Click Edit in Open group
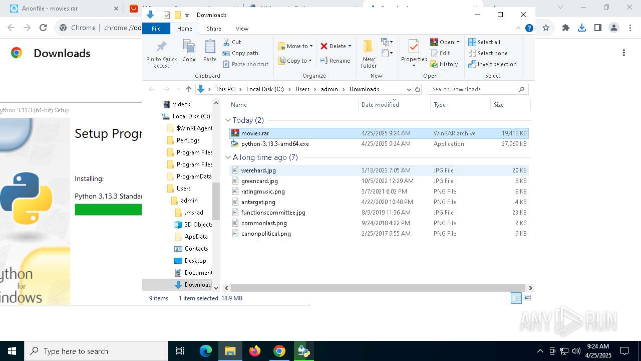This screenshot has height=361, width=641. (x=440, y=53)
